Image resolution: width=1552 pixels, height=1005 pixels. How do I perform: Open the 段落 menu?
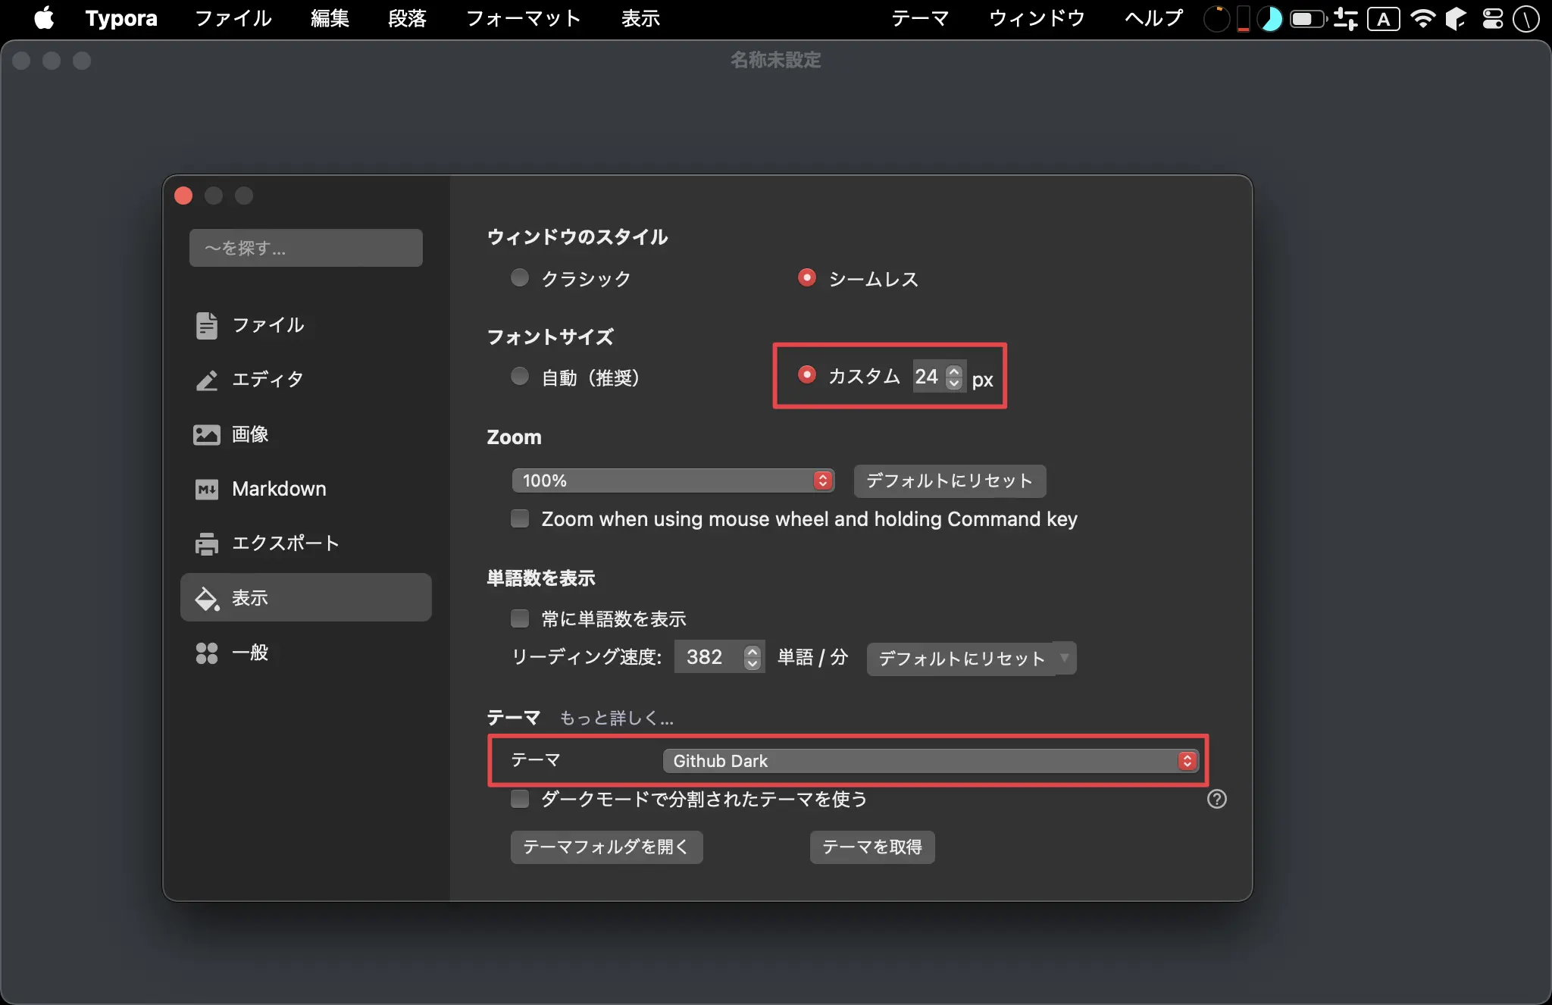point(408,18)
